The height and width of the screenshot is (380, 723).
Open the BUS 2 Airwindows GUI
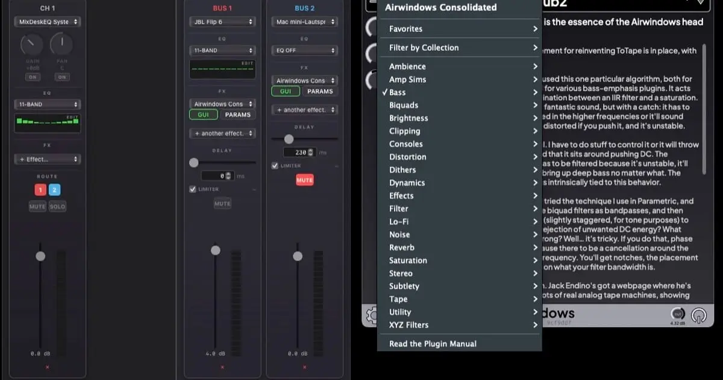tap(286, 91)
